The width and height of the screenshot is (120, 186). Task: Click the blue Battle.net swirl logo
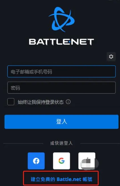[62, 19]
